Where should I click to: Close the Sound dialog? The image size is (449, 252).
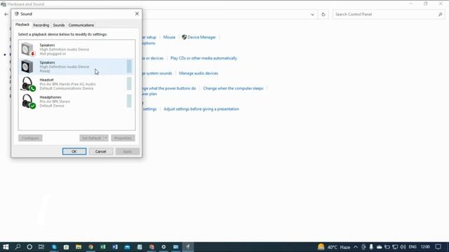click(137, 14)
